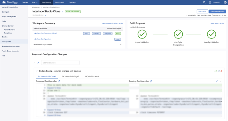Click the Submit Workspace button
This screenshot has width=228, height=121.
[217, 12]
